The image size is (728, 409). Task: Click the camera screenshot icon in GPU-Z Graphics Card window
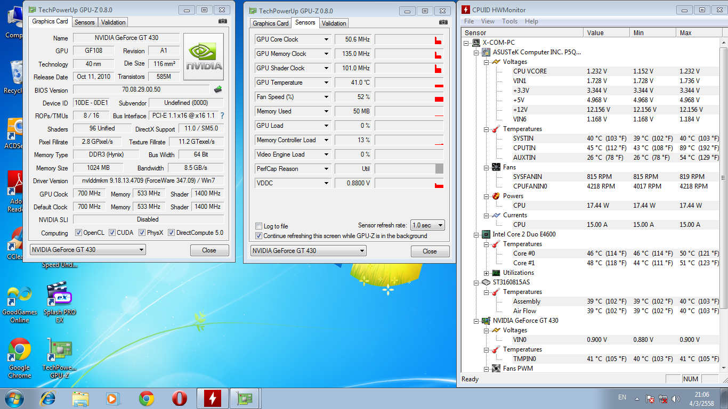point(223,21)
